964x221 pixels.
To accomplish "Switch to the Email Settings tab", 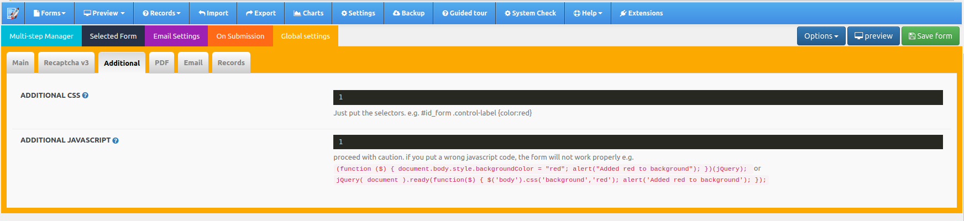I will point(176,36).
